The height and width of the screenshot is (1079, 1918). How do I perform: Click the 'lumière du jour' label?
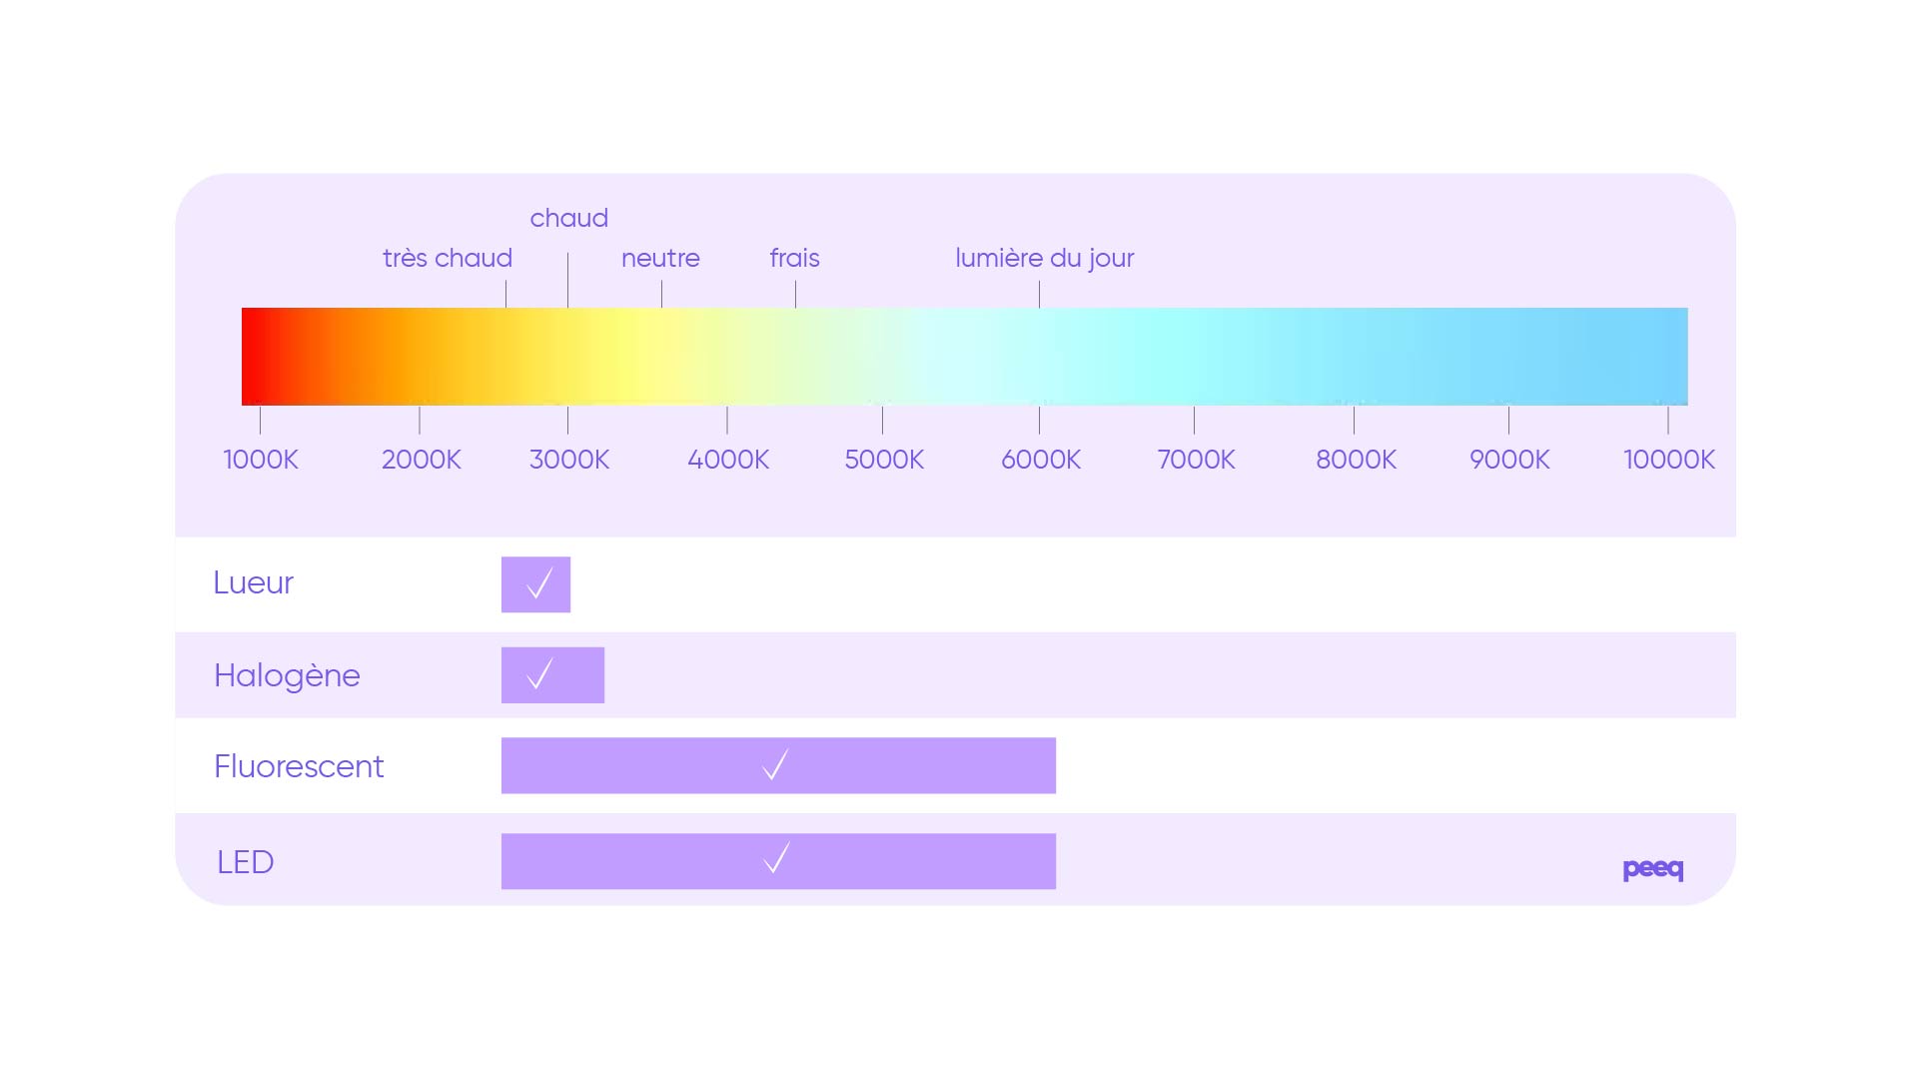point(1045,259)
